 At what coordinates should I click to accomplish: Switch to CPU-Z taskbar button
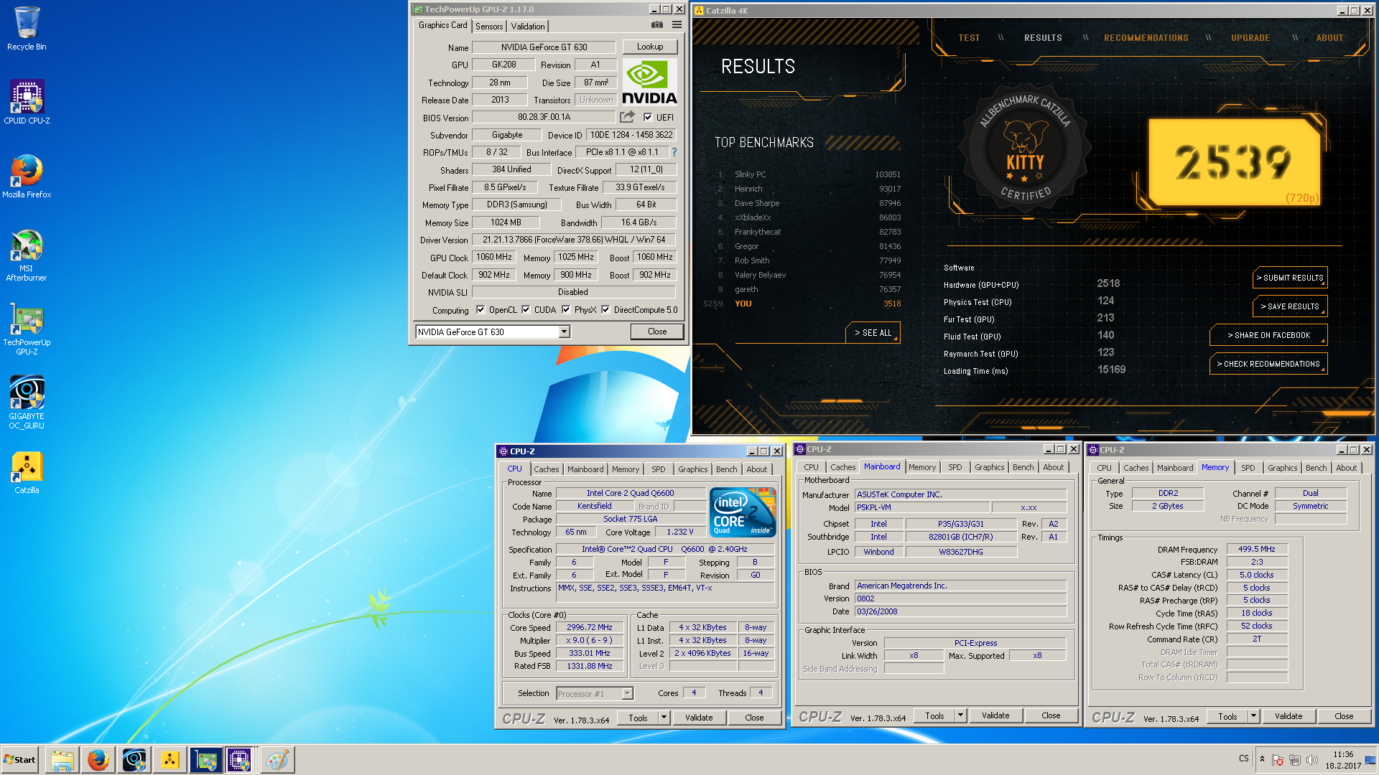(x=239, y=760)
